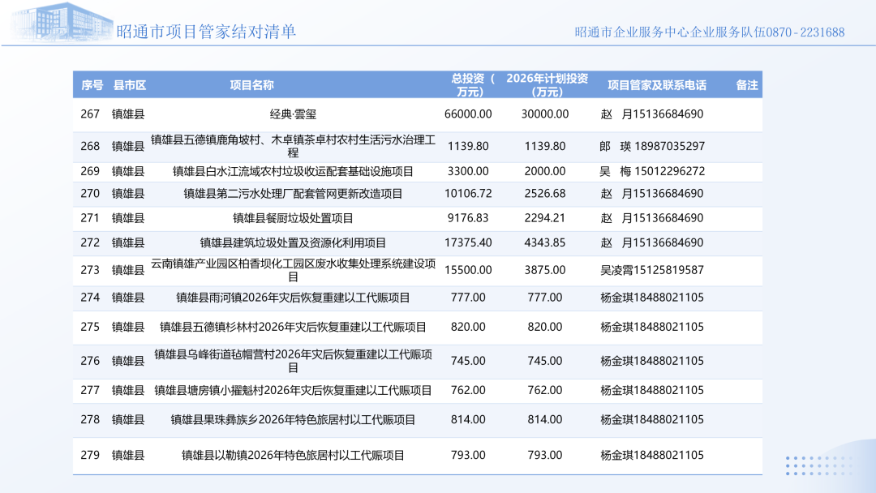Click total investment 1139.80 in row 268
This screenshot has width=876, height=493.
click(x=468, y=146)
